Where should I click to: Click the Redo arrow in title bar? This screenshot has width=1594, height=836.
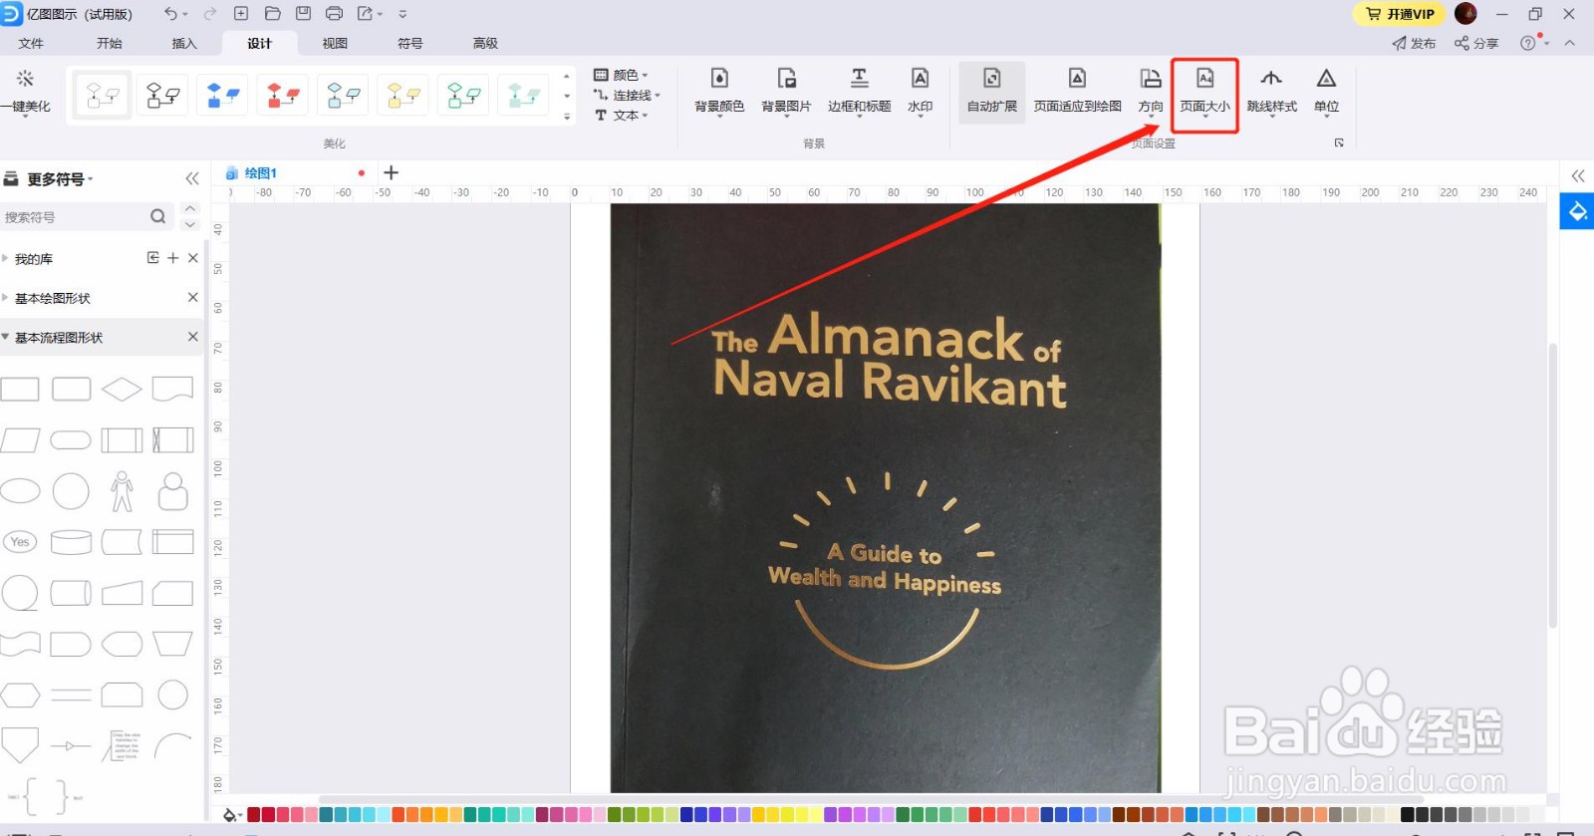210,14
